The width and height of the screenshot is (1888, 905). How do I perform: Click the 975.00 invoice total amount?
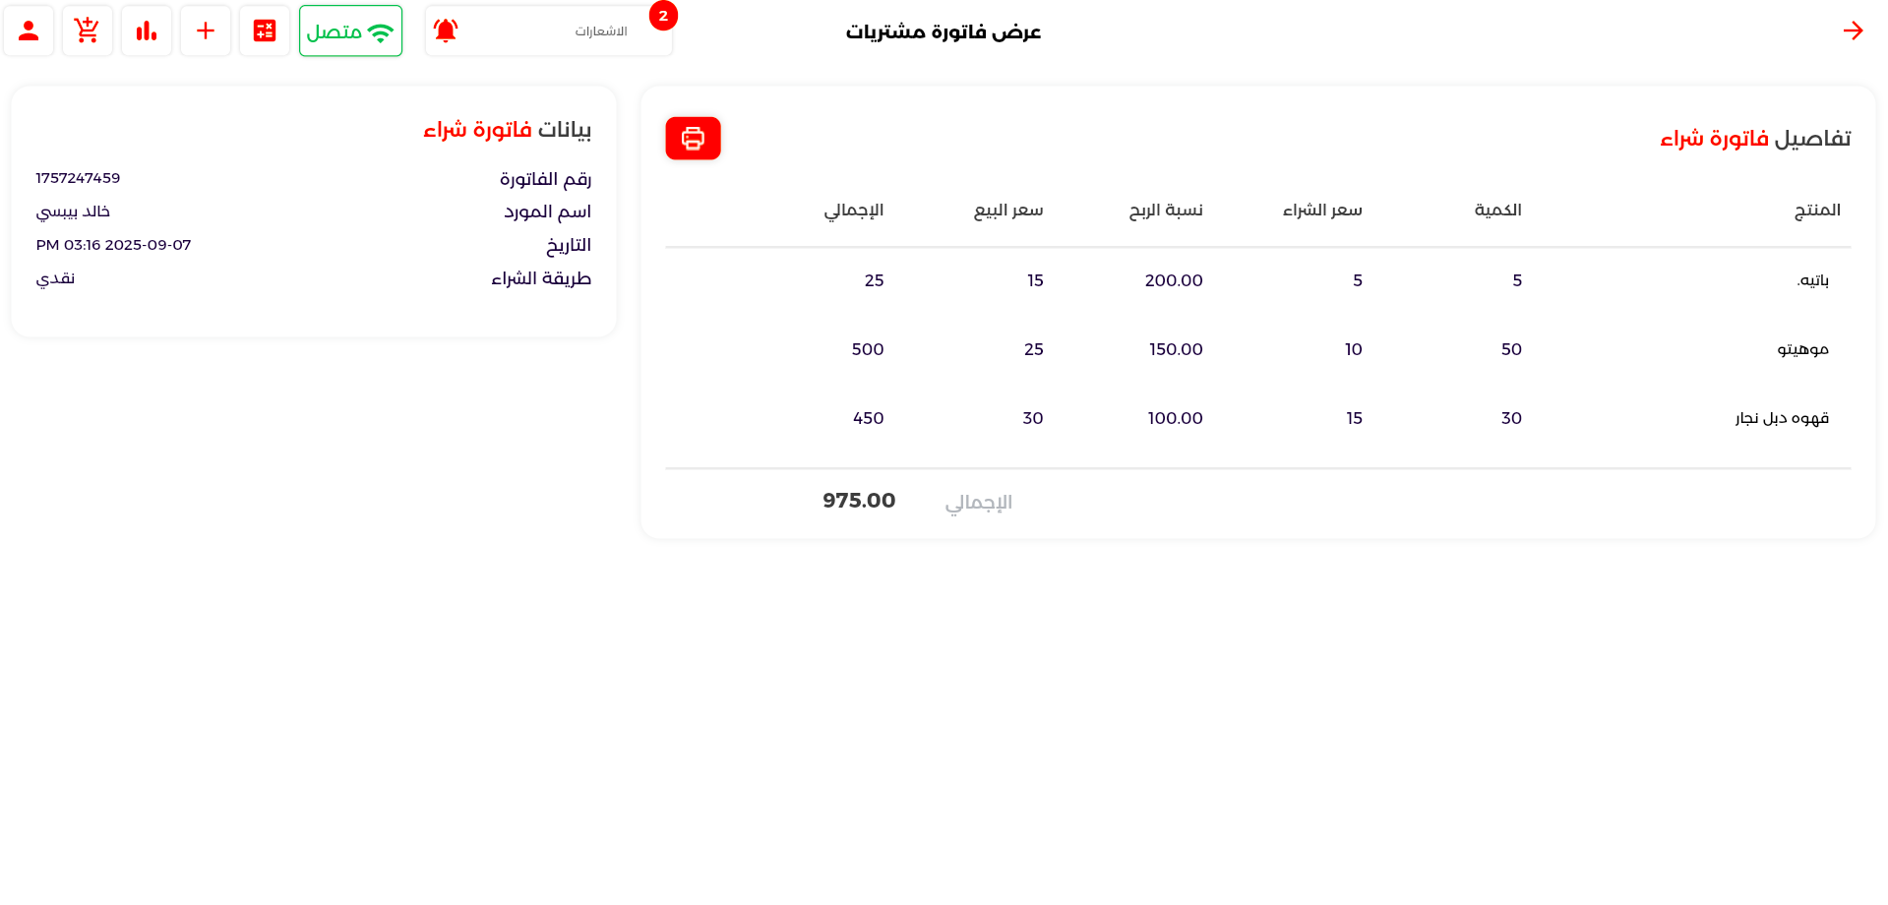point(859,501)
